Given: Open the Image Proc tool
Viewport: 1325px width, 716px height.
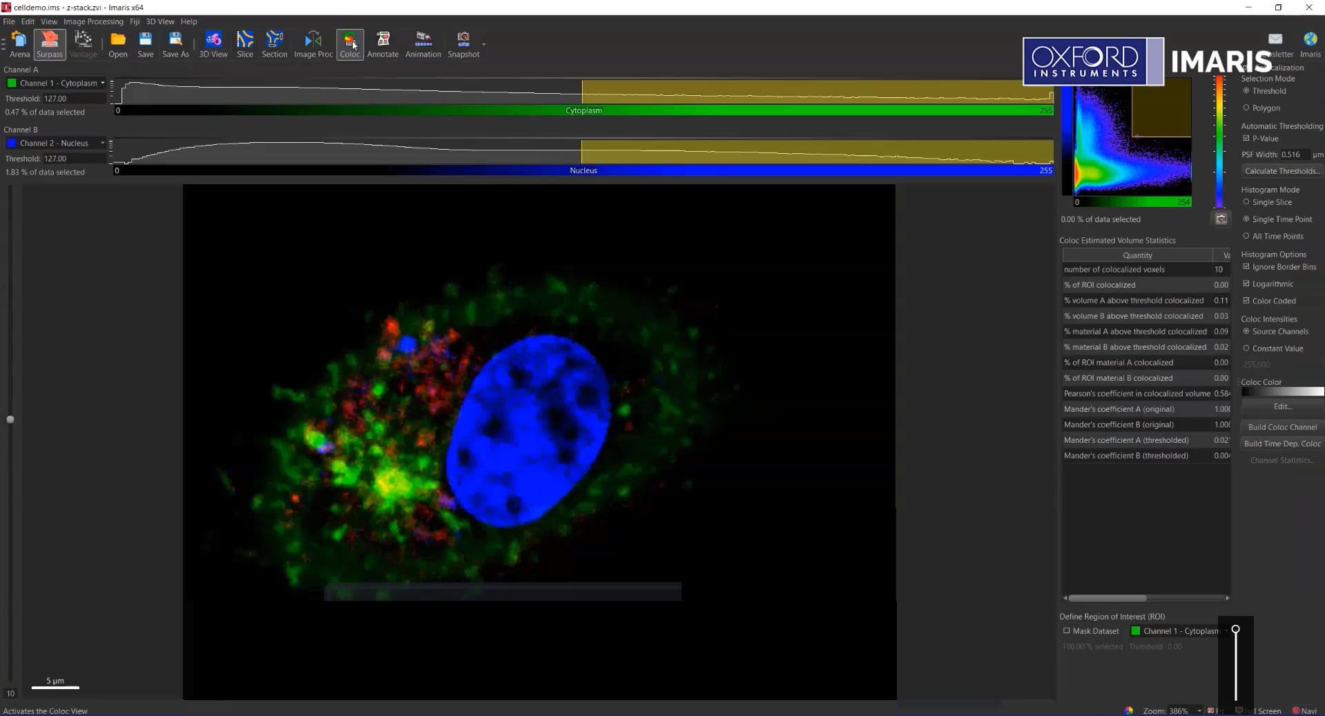Looking at the screenshot, I should point(313,43).
